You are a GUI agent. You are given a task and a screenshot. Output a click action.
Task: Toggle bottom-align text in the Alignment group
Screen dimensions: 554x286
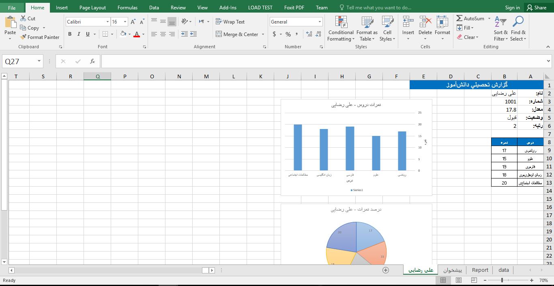click(172, 22)
